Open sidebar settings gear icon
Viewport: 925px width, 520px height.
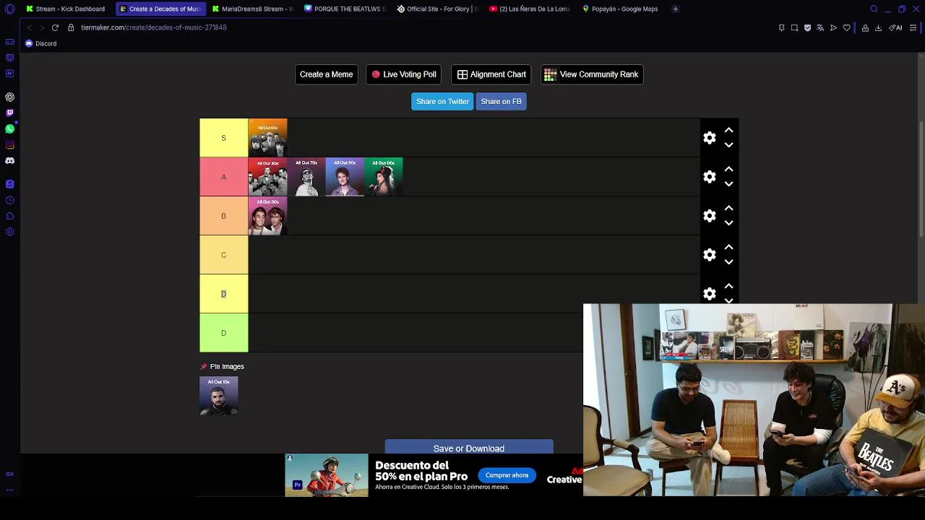pyautogui.click(x=9, y=232)
